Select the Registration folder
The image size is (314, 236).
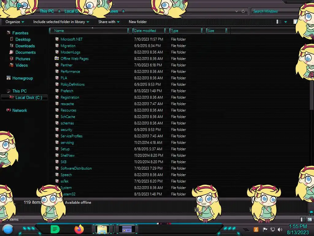pos(70,97)
